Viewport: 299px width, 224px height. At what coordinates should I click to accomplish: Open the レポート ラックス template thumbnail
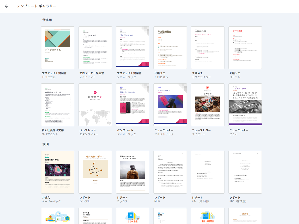pyautogui.click(x=133, y=172)
